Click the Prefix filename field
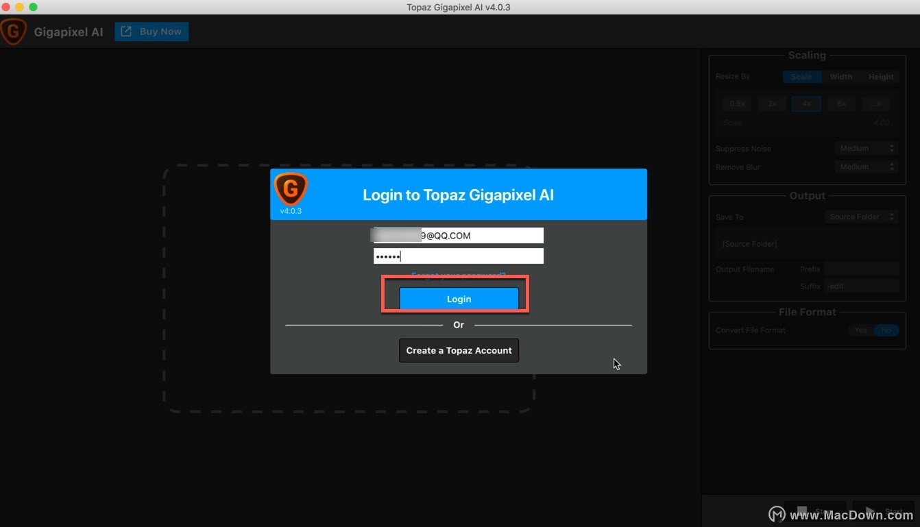The image size is (920, 527). (x=861, y=269)
